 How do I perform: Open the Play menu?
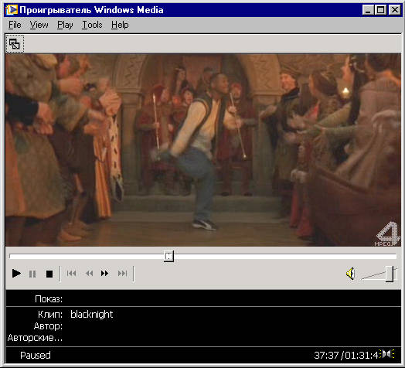pyautogui.click(x=65, y=25)
